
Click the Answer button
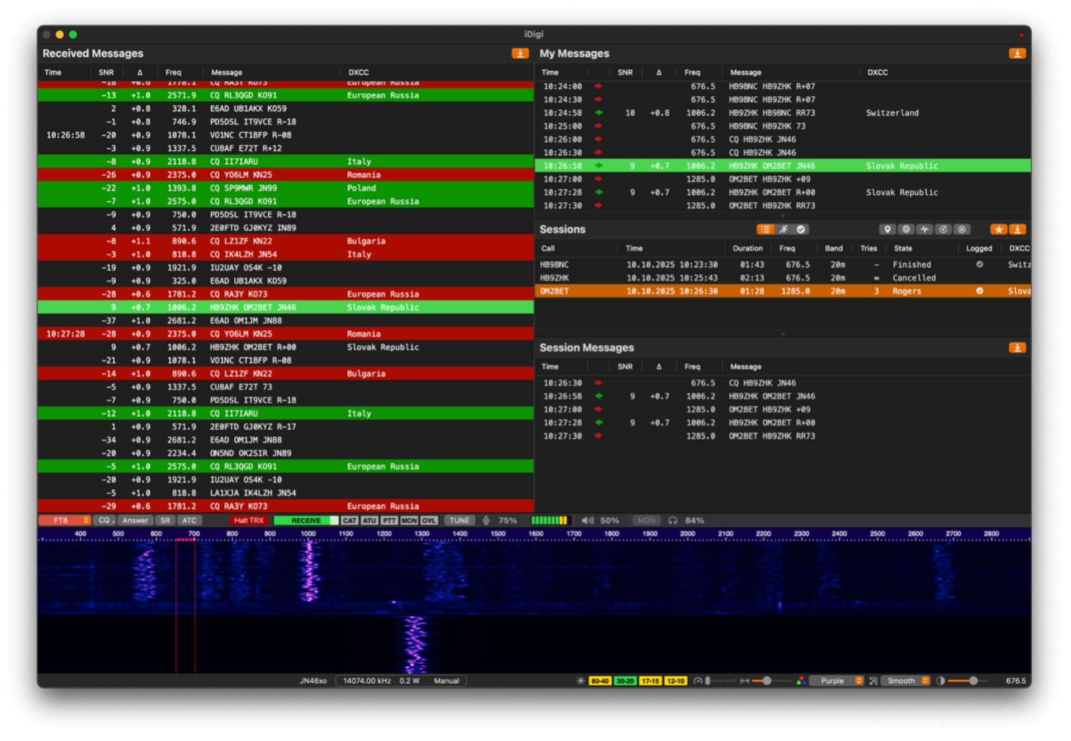136,520
